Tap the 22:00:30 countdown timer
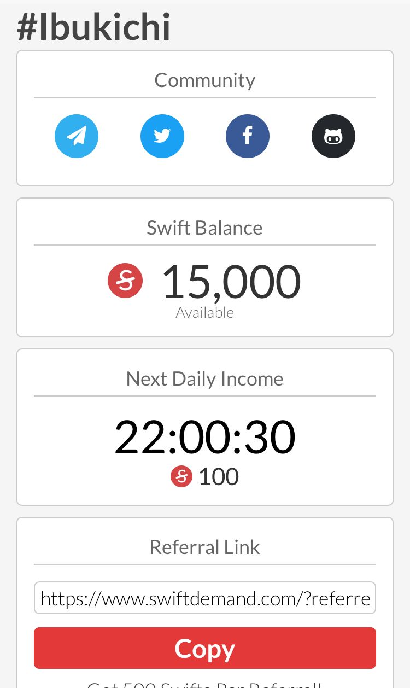Screen dimensions: 410x688 [x=205, y=438]
